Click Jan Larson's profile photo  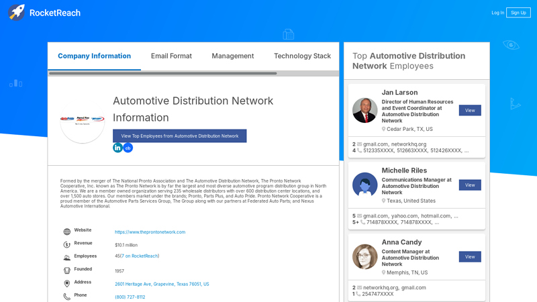click(364, 110)
